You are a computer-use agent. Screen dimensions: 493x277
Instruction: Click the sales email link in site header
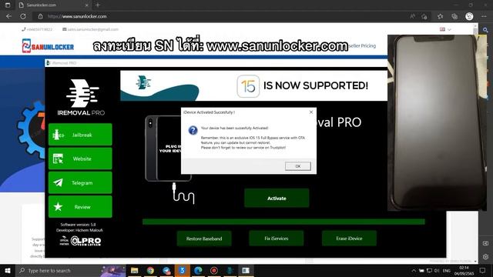[91, 29]
